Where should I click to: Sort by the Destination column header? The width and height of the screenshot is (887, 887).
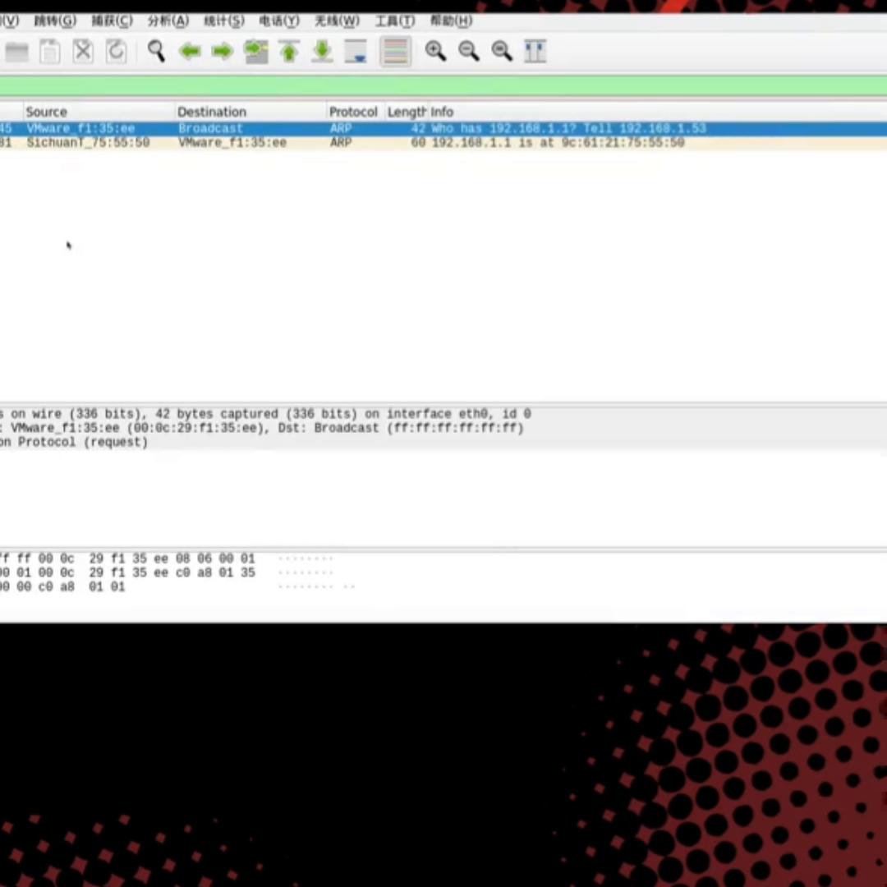pyautogui.click(x=250, y=112)
